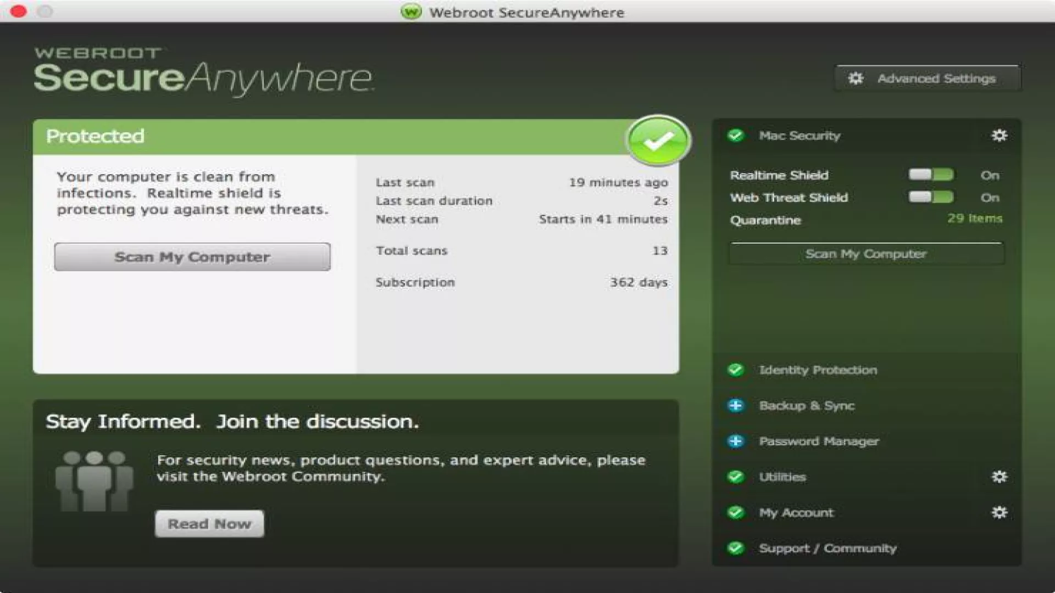
Task: Select Support / Community in the sidebar
Action: click(x=828, y=548)
